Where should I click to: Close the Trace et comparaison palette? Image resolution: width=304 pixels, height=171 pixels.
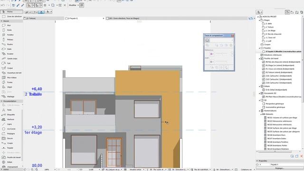[233, 36]
